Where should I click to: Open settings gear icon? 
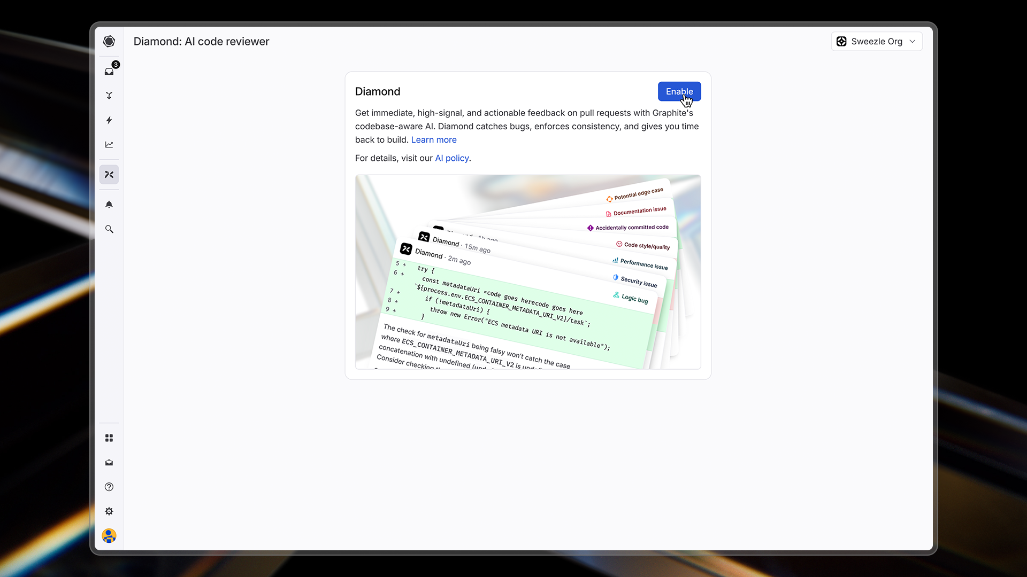[109, 511]
